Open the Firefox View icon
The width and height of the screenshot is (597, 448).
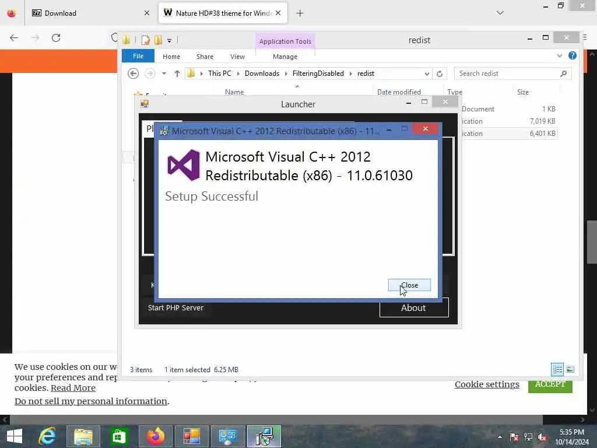[x=12, y=13]
